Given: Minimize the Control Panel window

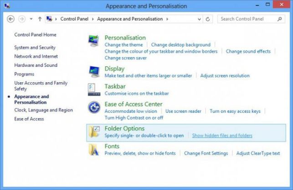Looking at the screenshot, I should point(257,5).
